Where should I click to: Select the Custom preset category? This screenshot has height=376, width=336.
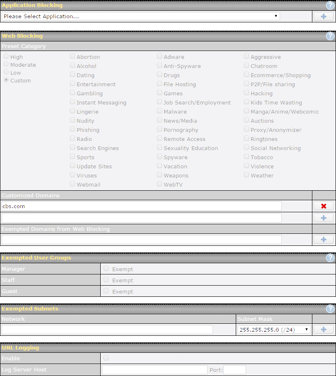pyautogui.click(x=6, y=80)
